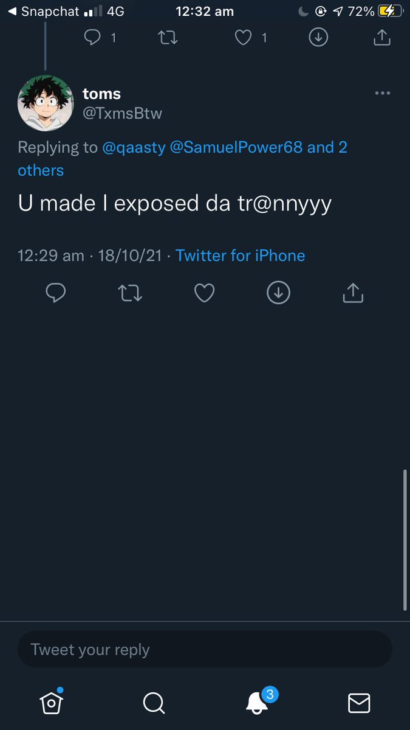Tap the Tweet your reply field

pos(204,649)
